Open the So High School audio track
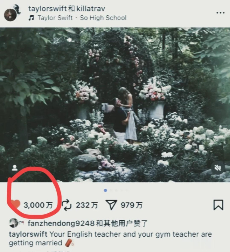The image size is (230, 252). (103, 18)
